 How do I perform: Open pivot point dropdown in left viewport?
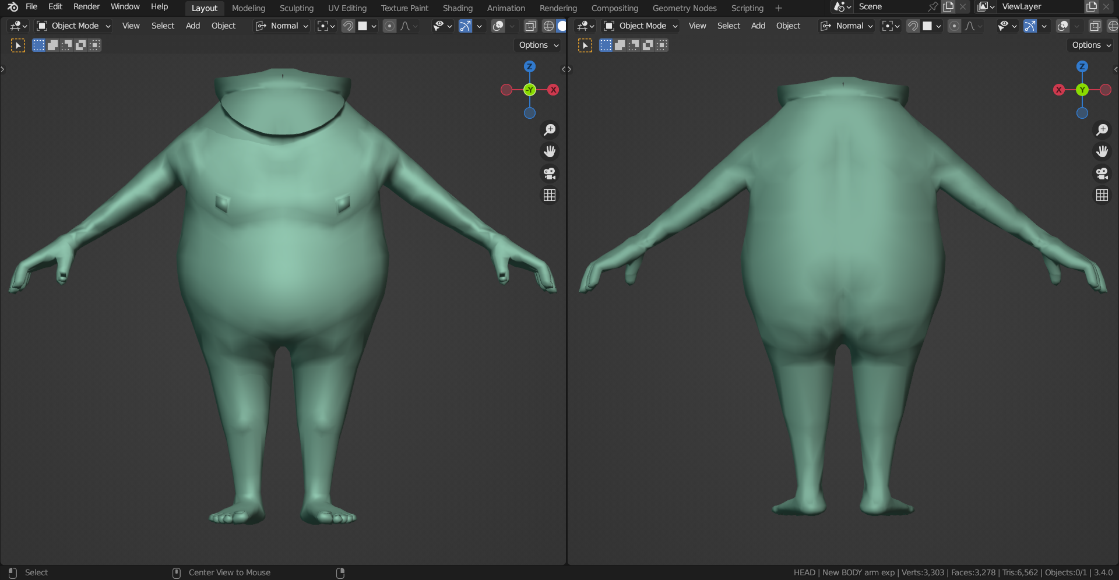click(x=326, y=26)
